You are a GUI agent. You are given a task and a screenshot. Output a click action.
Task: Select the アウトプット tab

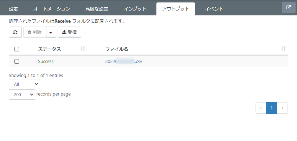point(176,9)
